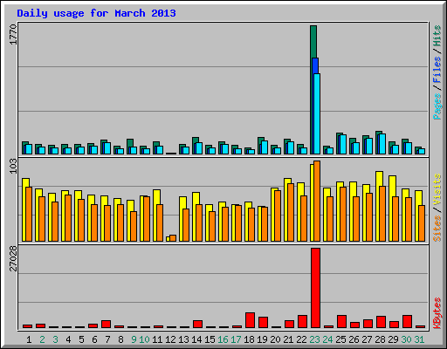The height and width of the screenshot is (349, 447).
Task: Click the day 23 axis label
Action: [314, 339]
